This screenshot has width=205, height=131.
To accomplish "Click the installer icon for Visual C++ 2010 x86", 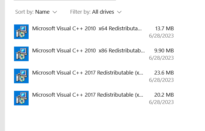I will click(21, 54).
